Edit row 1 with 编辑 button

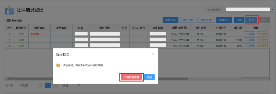(x=249, y=34)
